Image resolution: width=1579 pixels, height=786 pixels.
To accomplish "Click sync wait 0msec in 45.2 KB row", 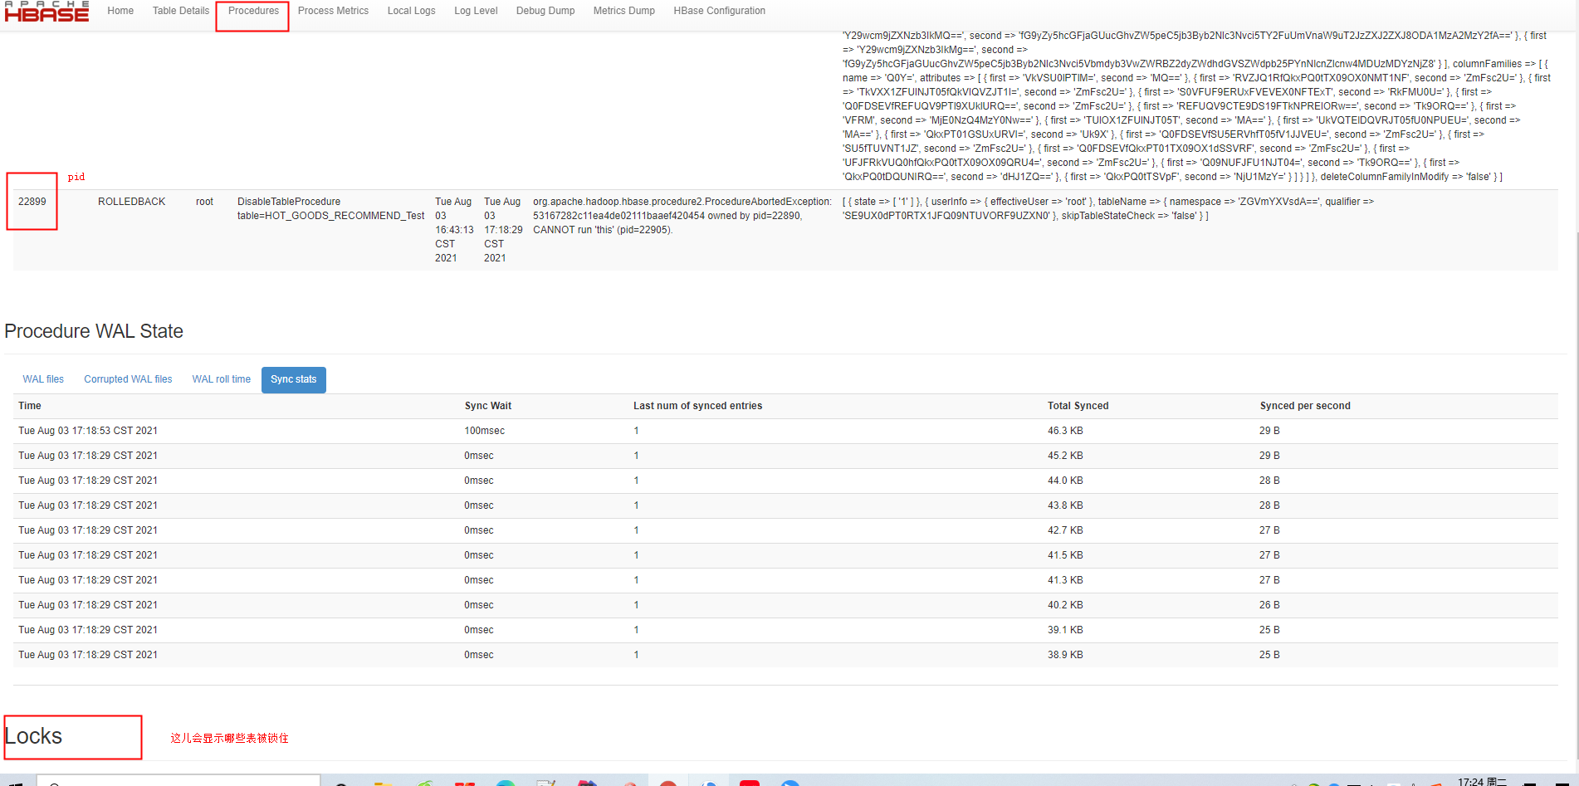I will pos(479,456).
